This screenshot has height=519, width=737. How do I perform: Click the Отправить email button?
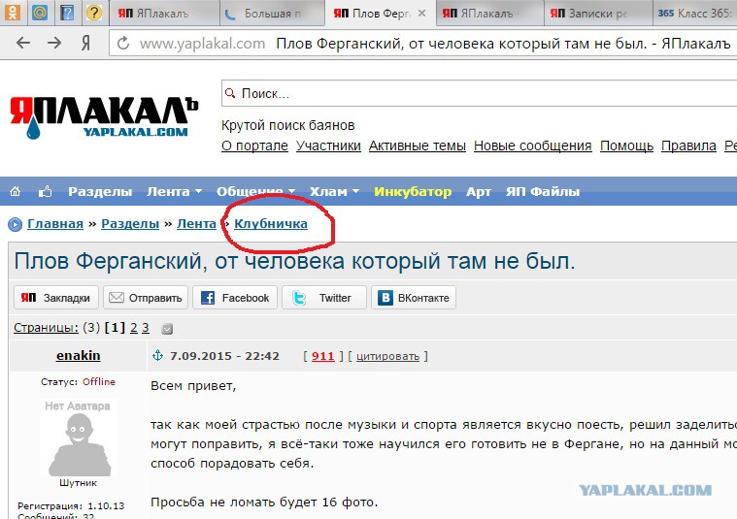pos(146,298)
